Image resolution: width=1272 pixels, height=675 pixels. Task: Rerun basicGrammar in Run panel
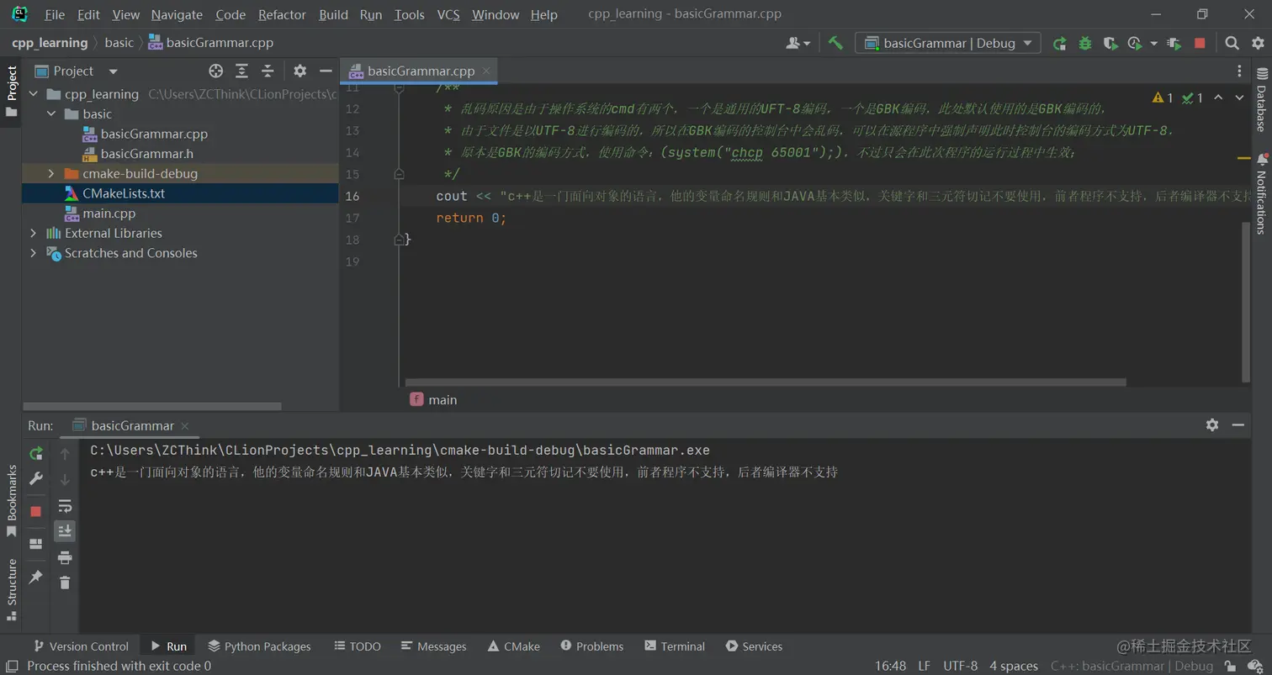[36, 454]
